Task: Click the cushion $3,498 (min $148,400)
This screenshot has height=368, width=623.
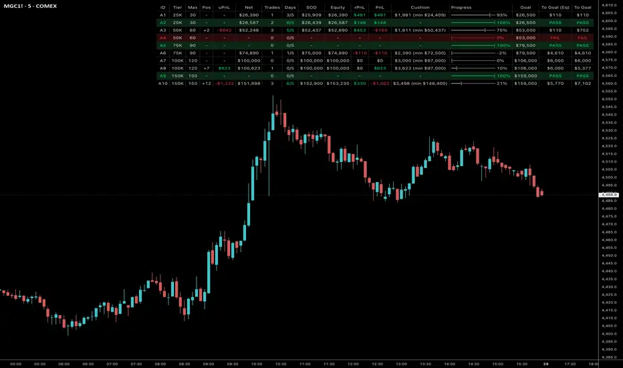Action: coord(420,84)
